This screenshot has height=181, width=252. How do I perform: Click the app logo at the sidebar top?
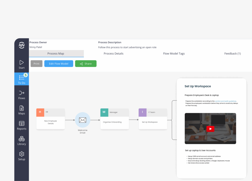(x=21, y=45)
